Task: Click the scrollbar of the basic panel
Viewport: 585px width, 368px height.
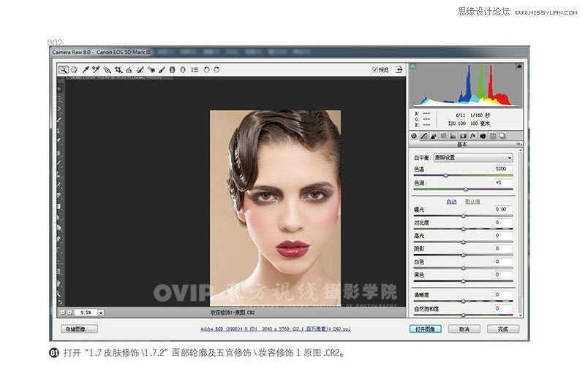Action: click(520, 231)
